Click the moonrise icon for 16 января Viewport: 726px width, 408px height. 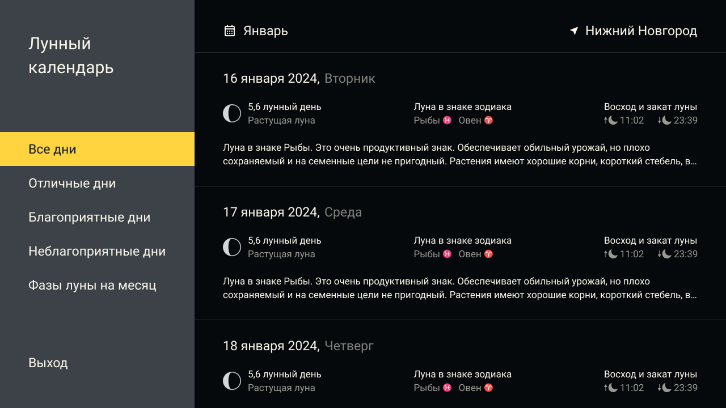pos(610,120)
